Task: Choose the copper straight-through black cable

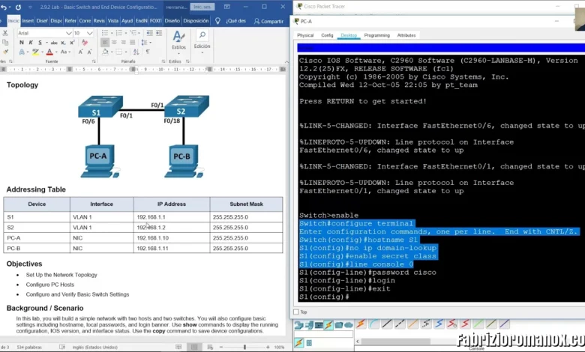Action: pos(387,324)
